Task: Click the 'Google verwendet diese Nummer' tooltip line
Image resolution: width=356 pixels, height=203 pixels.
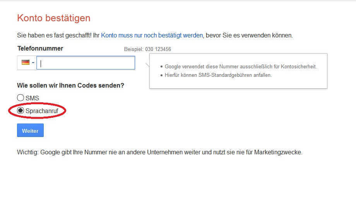Action: click(x=241, y=67)
